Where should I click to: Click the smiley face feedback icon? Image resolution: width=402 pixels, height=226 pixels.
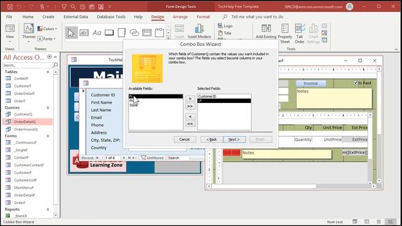[82, 7]
